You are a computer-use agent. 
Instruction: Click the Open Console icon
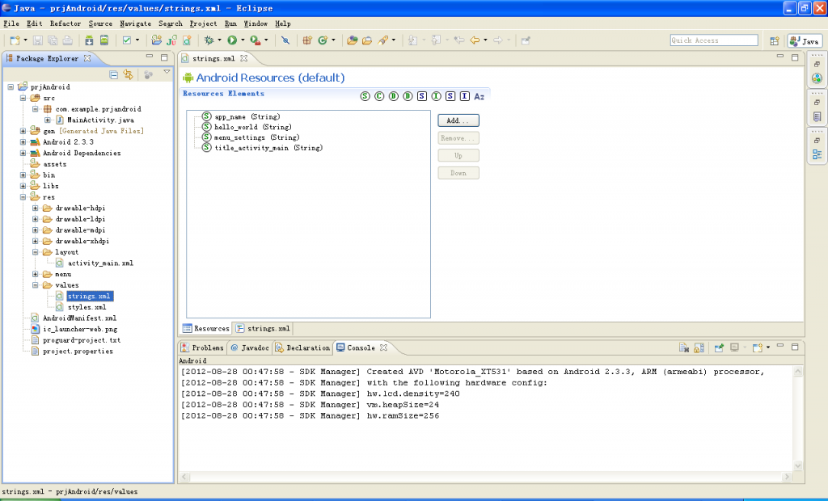coord(757,347)
